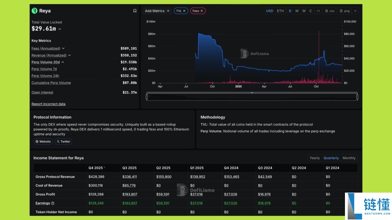Click the Reya logo icon
Image resolution: width=392 pixels, height=220 pixels.
pyautogui.click(x=34, y=11)
